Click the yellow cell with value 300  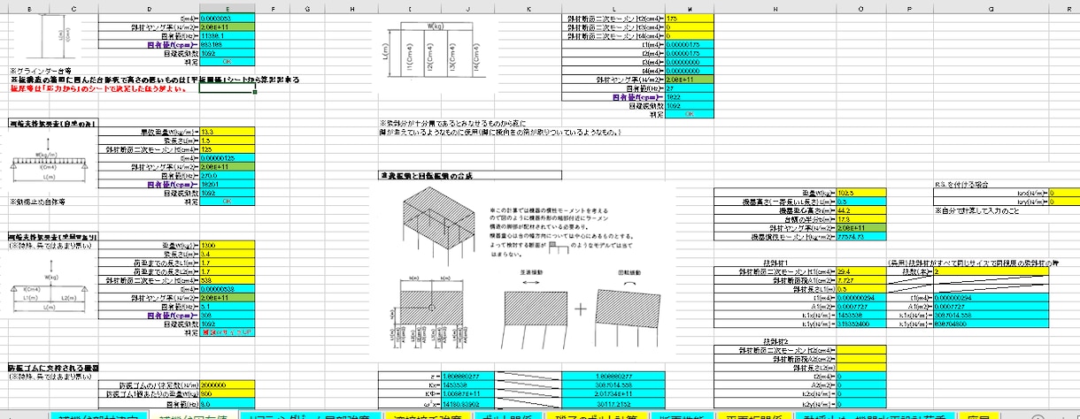click(x=228, y=393)
